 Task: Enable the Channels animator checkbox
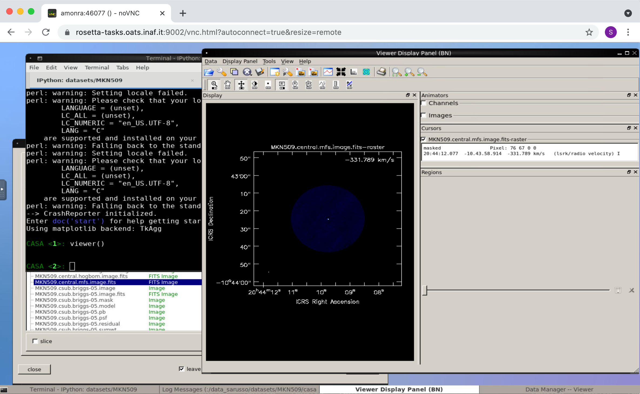click(424, 103)
